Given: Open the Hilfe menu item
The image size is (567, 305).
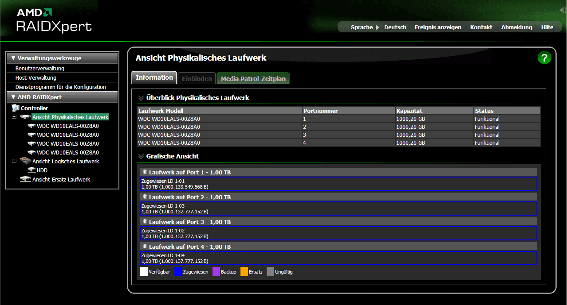Looking at the screenshot, I should (547, 27).
